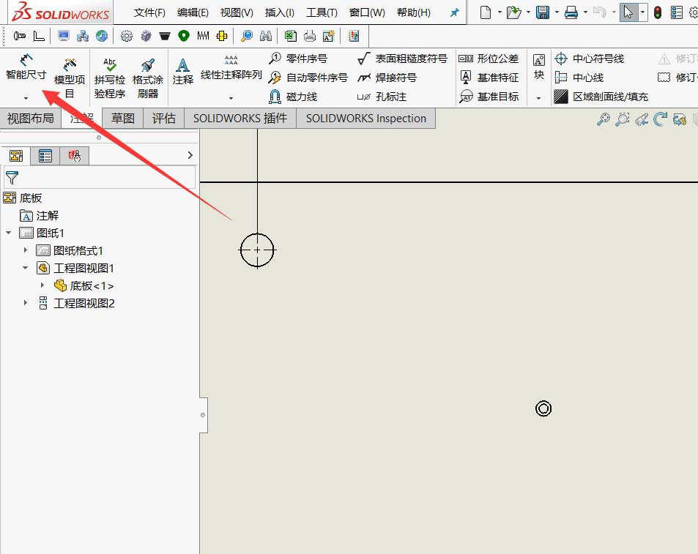
Task: Expand the 智能尺寸 dropdown arrow
Action: click(x=26, y=98)
